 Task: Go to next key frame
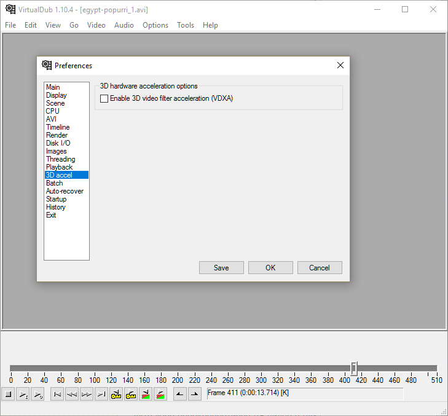click(x=131, y=394)
